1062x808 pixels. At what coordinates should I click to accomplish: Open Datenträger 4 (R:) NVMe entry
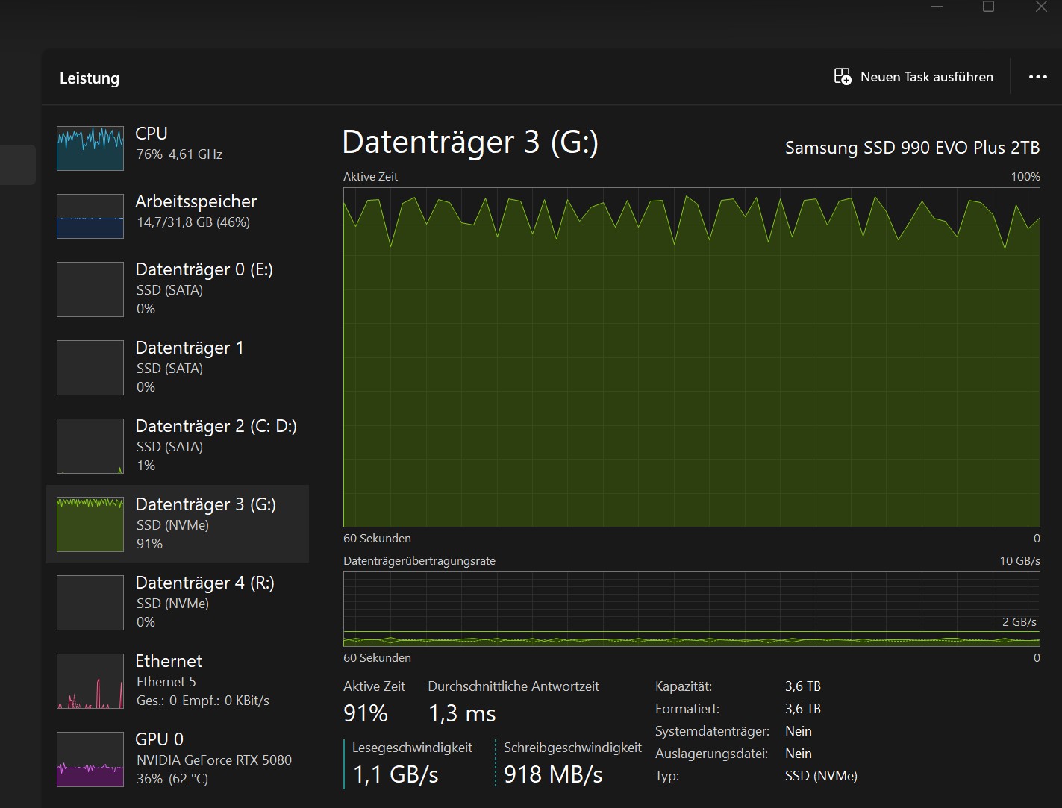point(204,583)
